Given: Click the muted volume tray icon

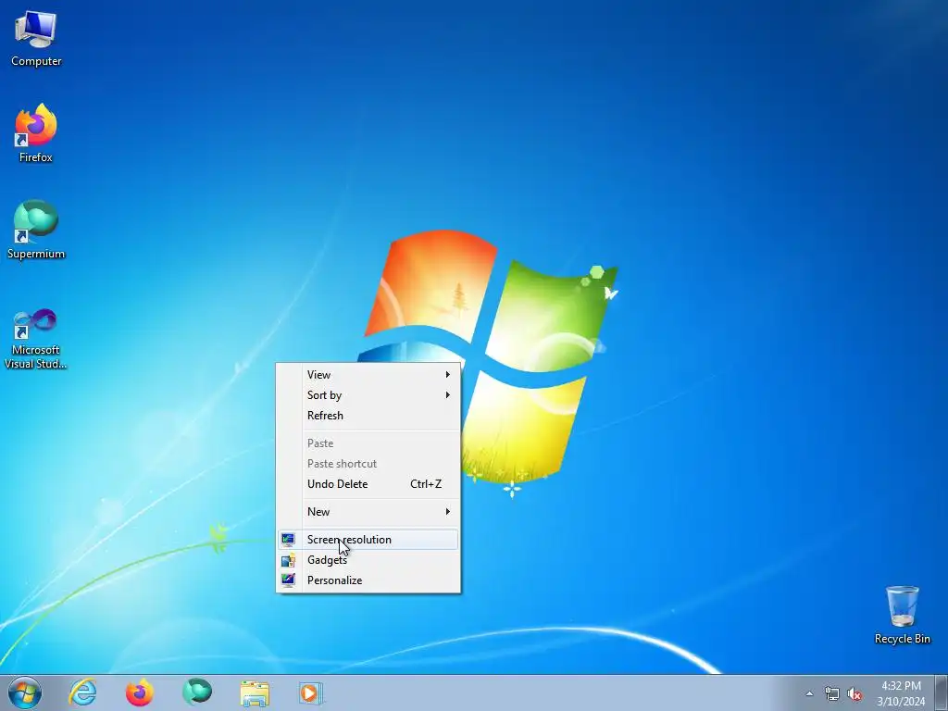Looking at the screenshot, I should point(854,694).
